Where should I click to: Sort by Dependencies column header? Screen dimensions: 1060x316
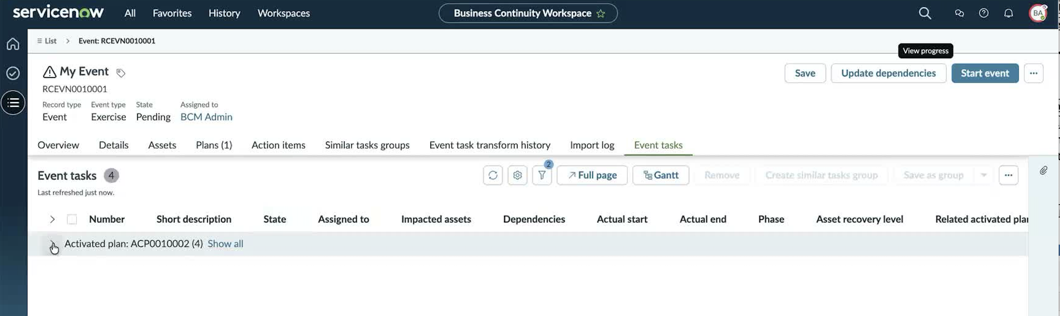534,219
